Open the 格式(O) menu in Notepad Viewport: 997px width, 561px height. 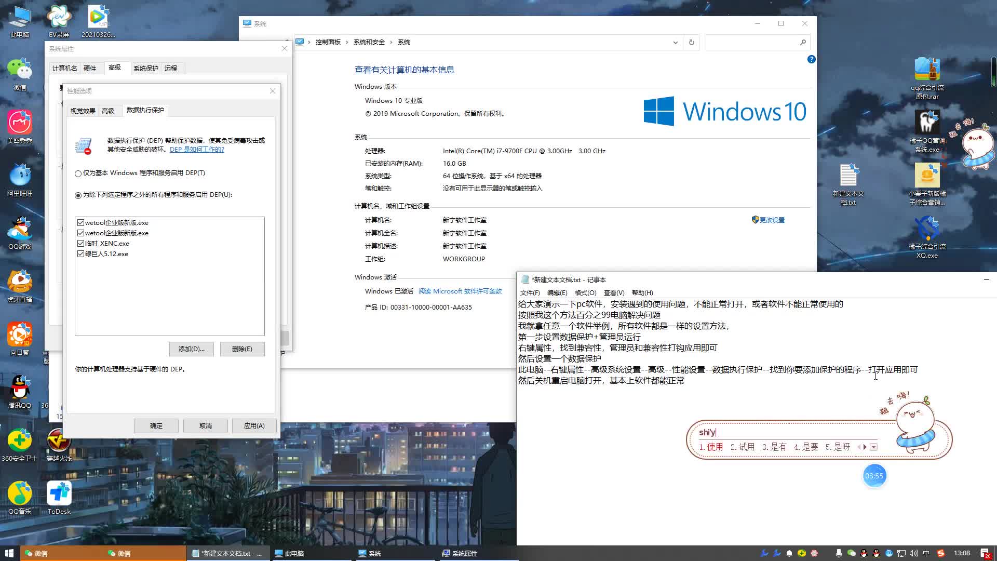coord(585,293)
